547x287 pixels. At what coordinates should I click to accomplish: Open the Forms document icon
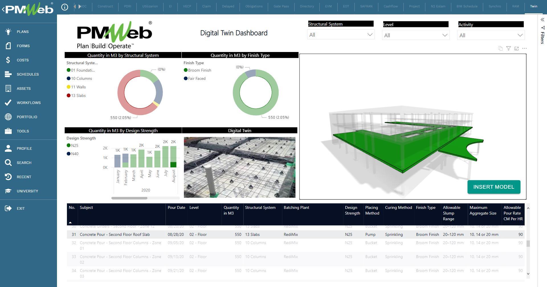(x=8, y=46)
